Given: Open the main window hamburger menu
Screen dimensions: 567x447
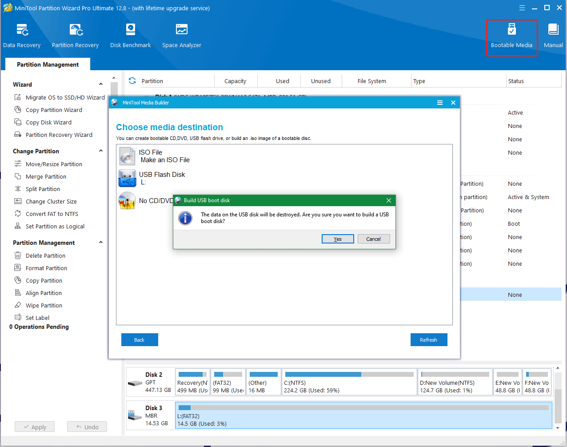Looking at the screenshot, I should click(x=522, y=8).
